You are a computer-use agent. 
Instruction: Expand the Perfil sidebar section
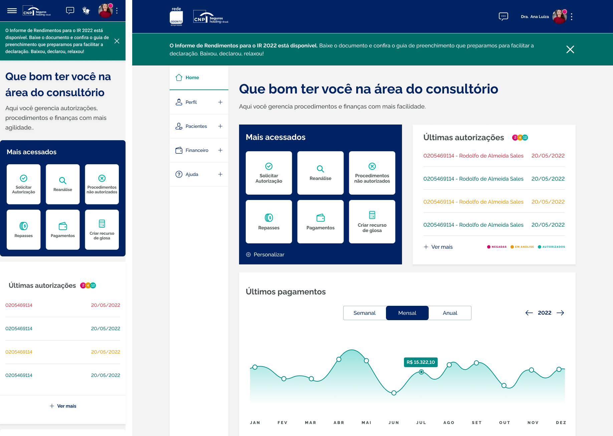coord(220,102)
